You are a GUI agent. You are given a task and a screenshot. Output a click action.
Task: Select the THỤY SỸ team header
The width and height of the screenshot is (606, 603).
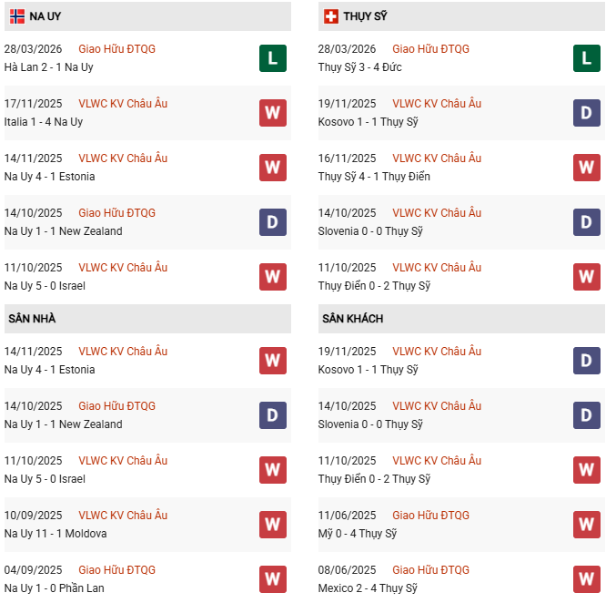click(368, 16)
